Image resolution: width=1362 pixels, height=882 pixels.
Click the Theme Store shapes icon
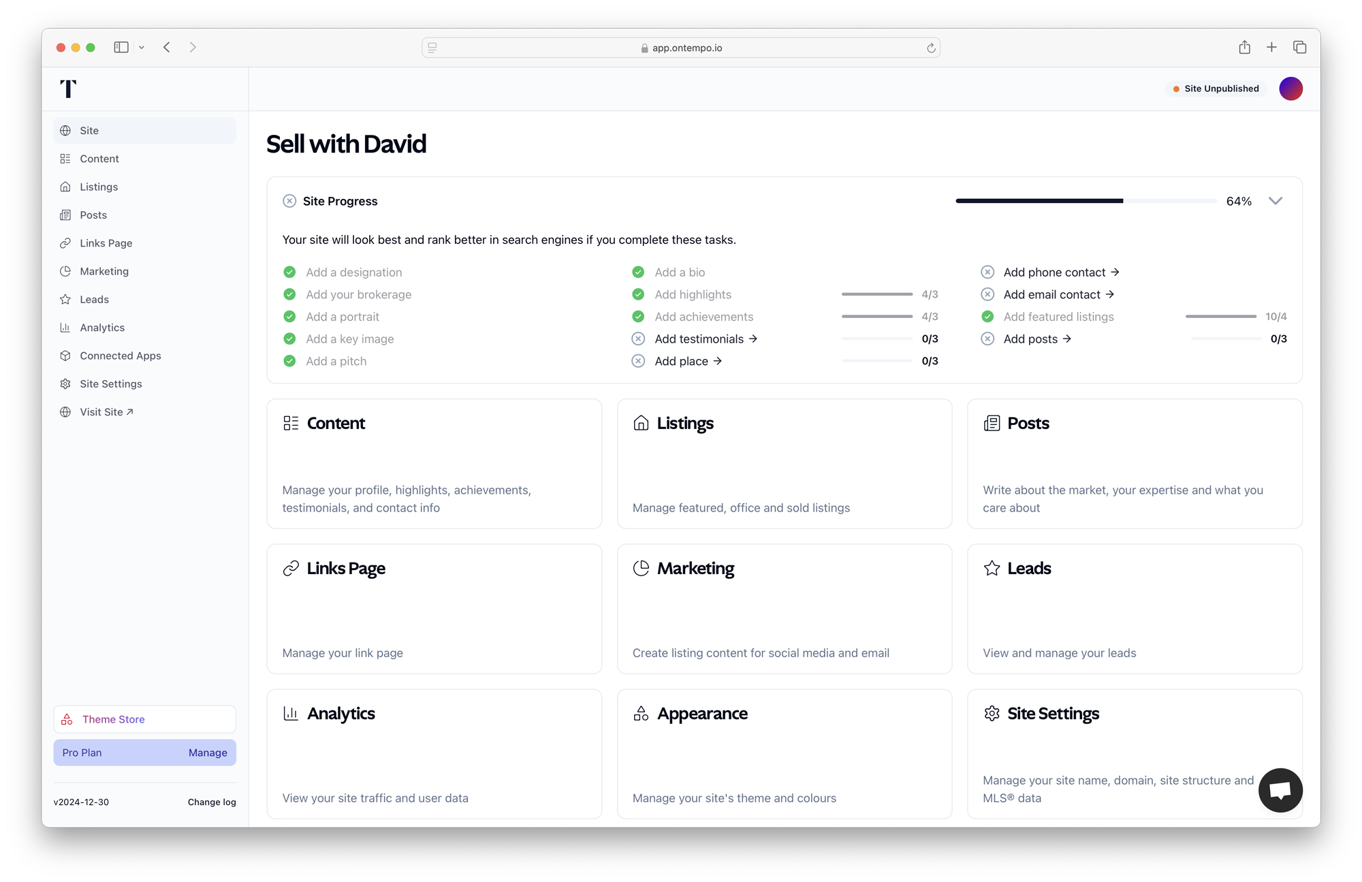67,719
